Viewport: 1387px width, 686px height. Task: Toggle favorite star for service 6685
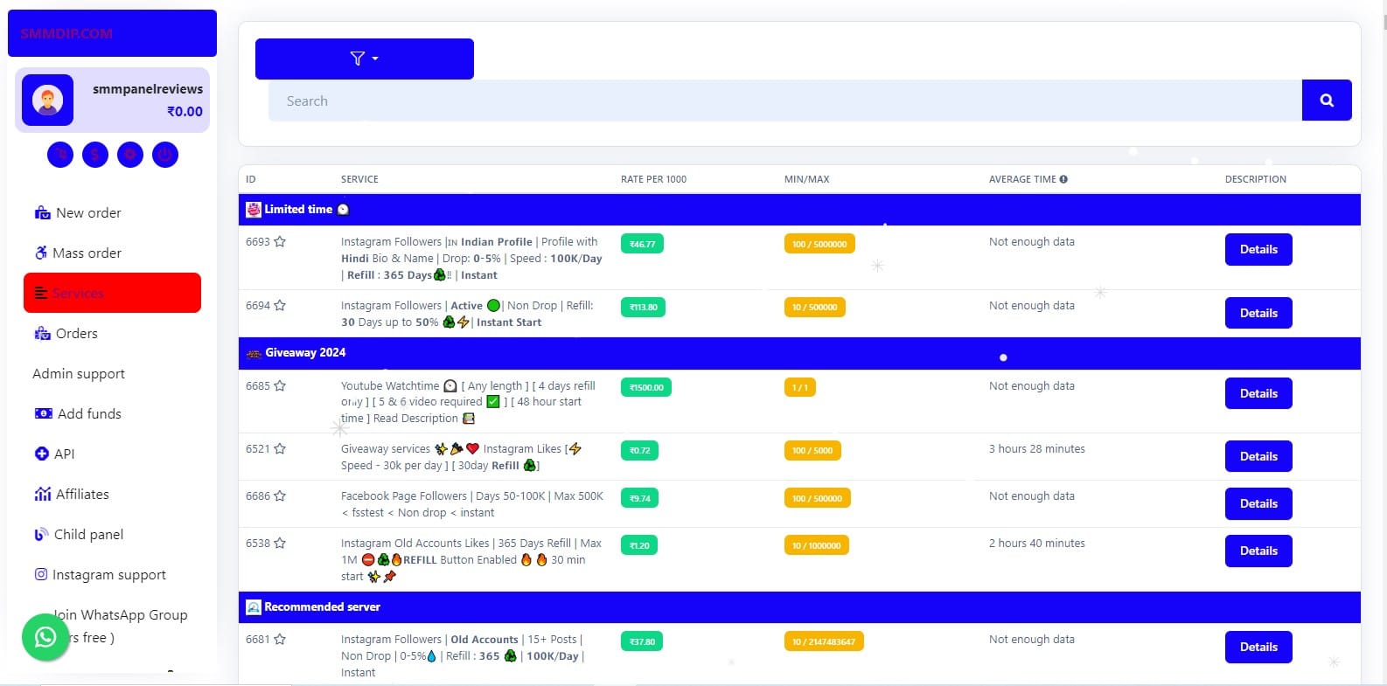click(x=280, y=386)
